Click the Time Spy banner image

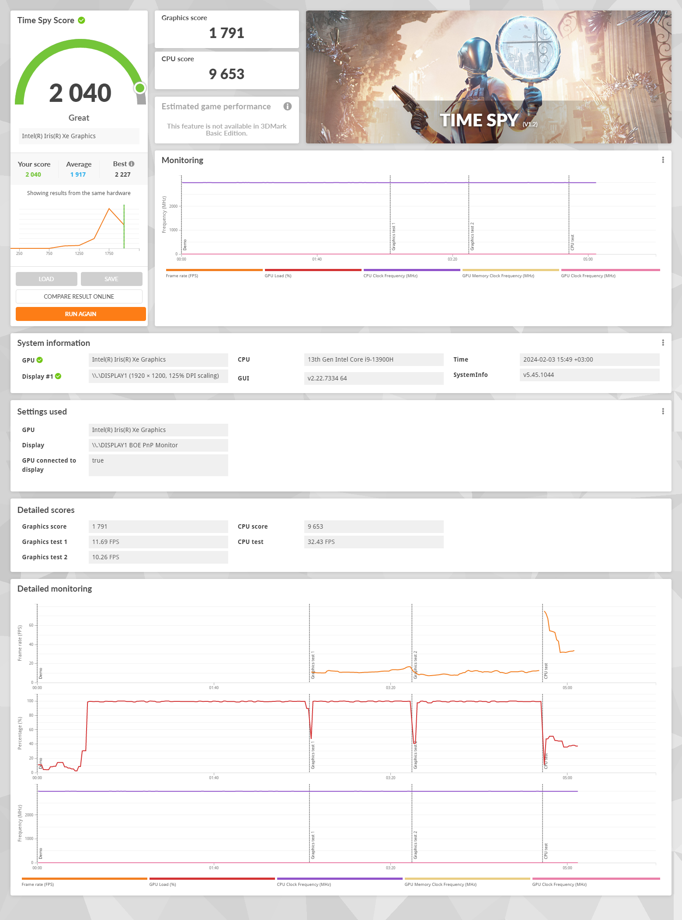488,77
